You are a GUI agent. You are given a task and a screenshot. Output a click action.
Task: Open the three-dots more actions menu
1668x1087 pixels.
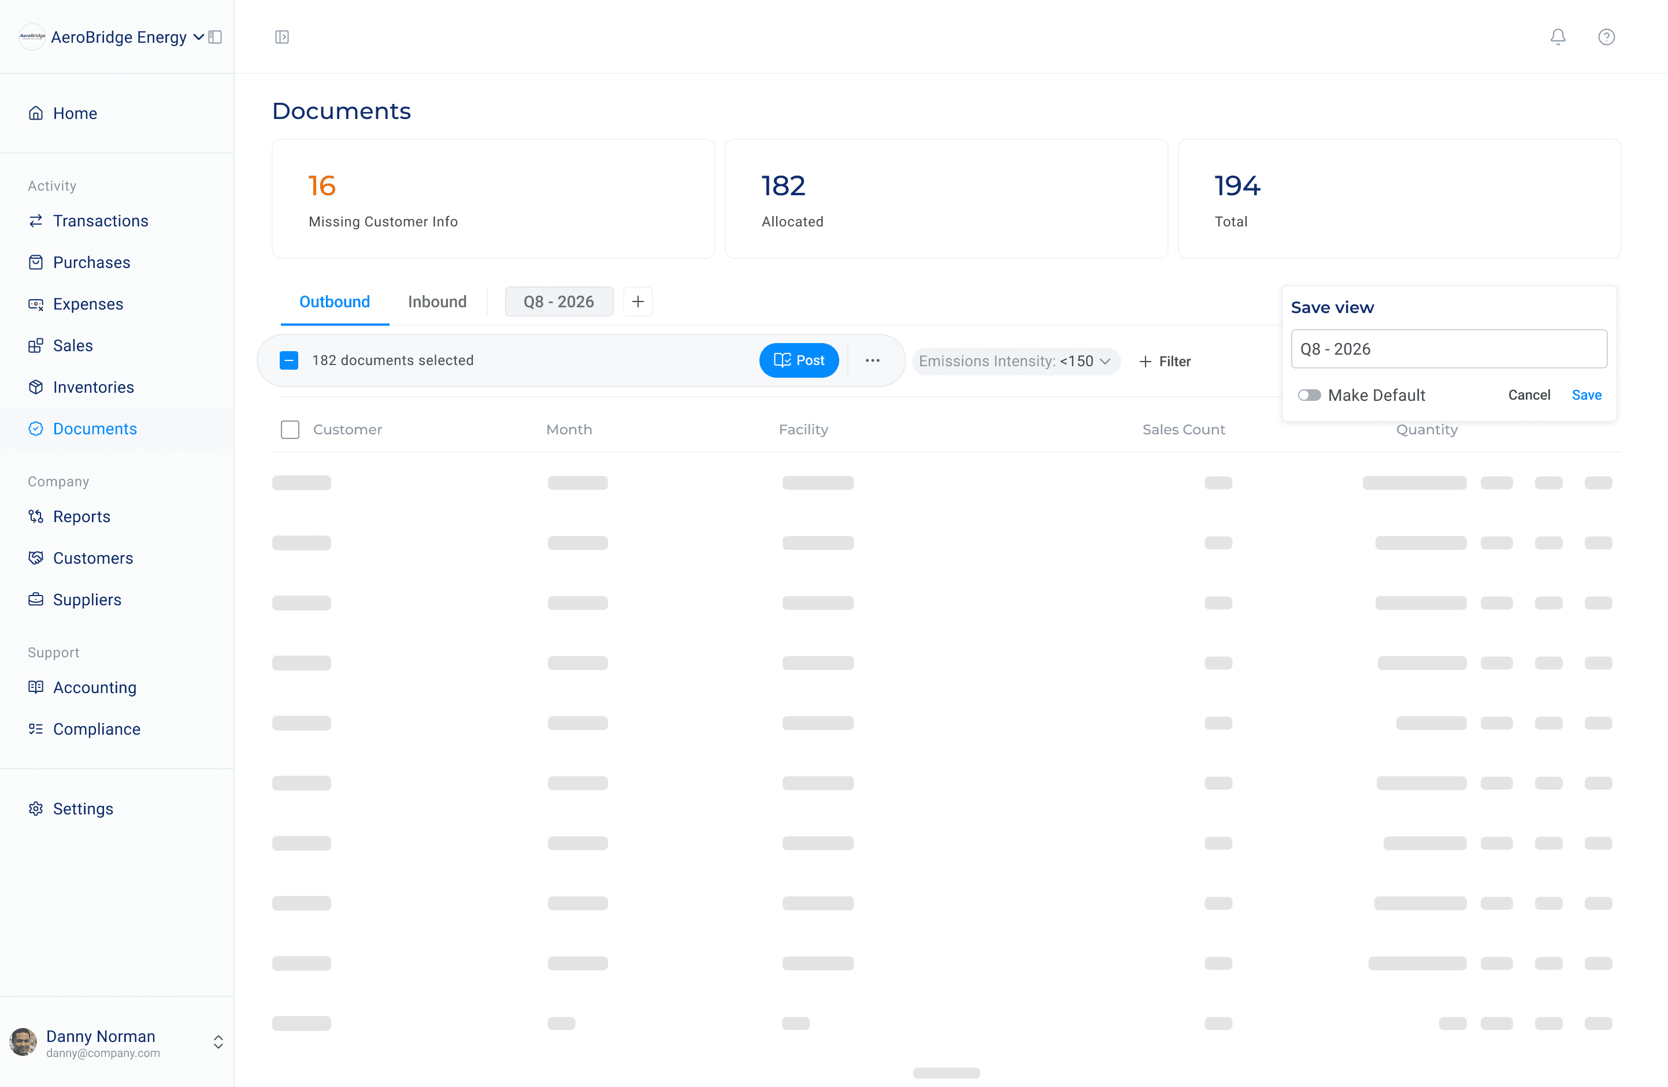tap(872, 360)
